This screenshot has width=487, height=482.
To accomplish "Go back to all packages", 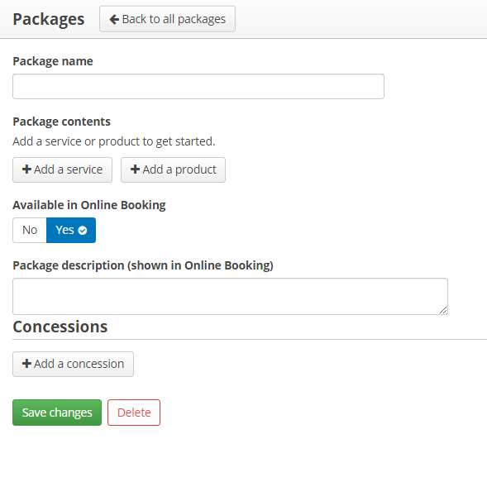I will coord(167,19).
